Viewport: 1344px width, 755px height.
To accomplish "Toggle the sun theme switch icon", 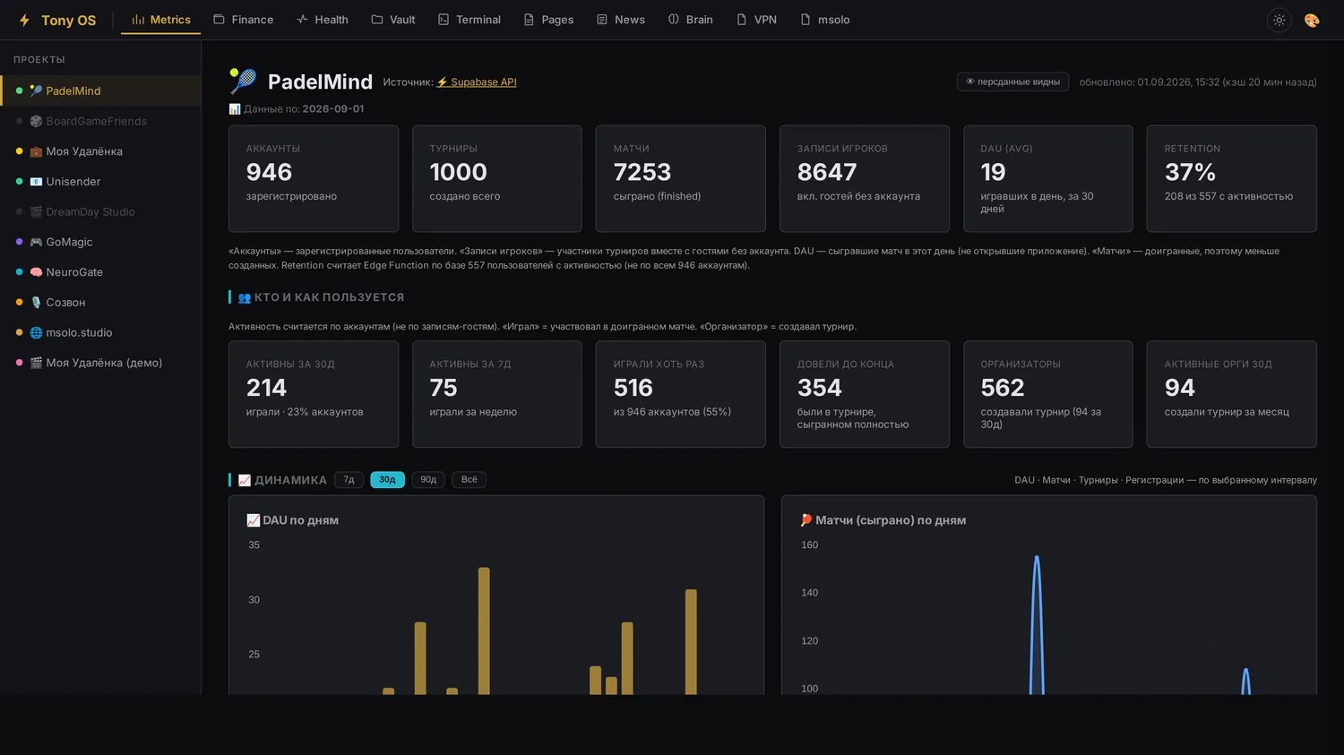I will click(1279, 20).
